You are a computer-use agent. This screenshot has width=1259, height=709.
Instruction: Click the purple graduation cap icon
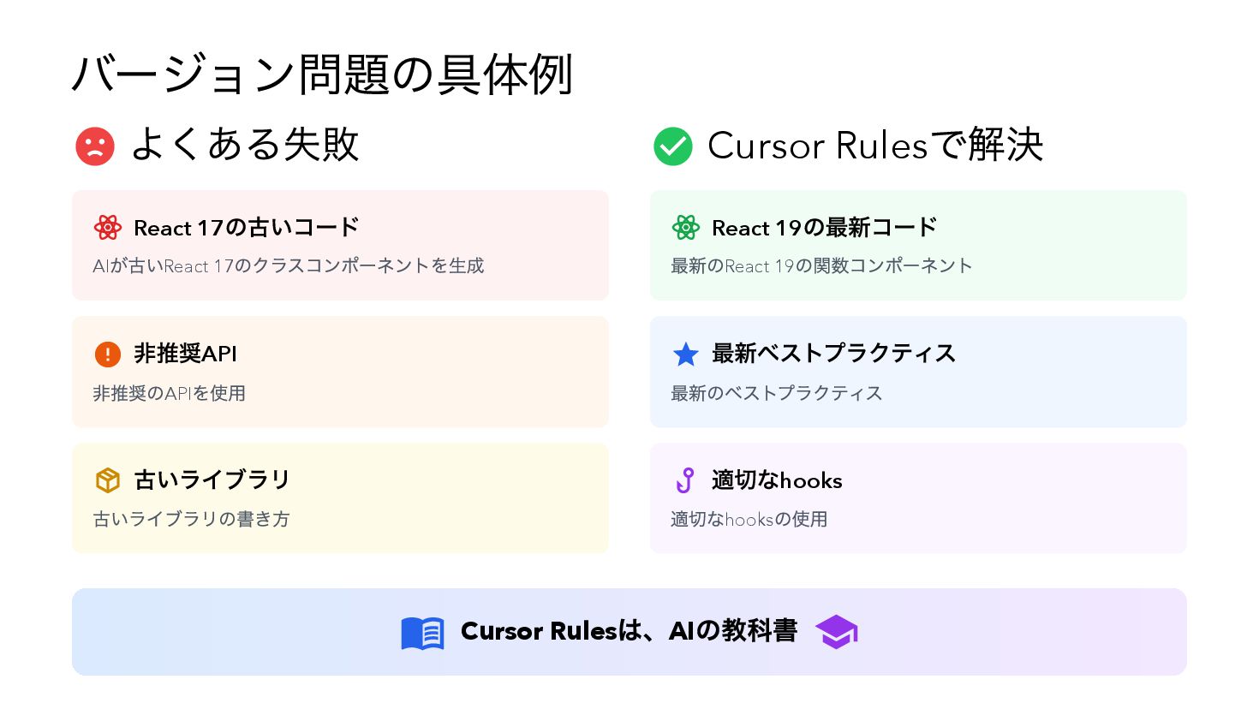coord(836,633)
